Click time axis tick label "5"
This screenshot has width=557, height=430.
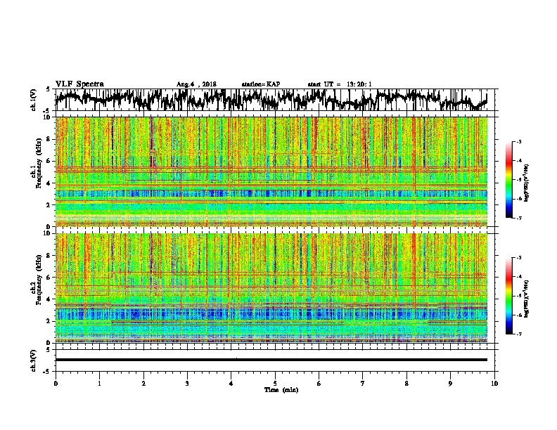(275, 384)
